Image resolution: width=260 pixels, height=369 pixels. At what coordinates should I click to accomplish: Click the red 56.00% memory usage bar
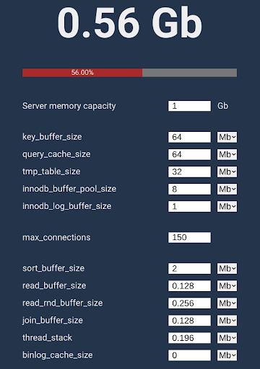click(82, 73)
